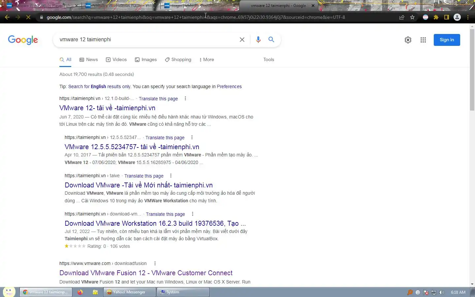Translate the VMware 12- tải về result page
The height and width of the screenshot is (297, 475).
158,99
